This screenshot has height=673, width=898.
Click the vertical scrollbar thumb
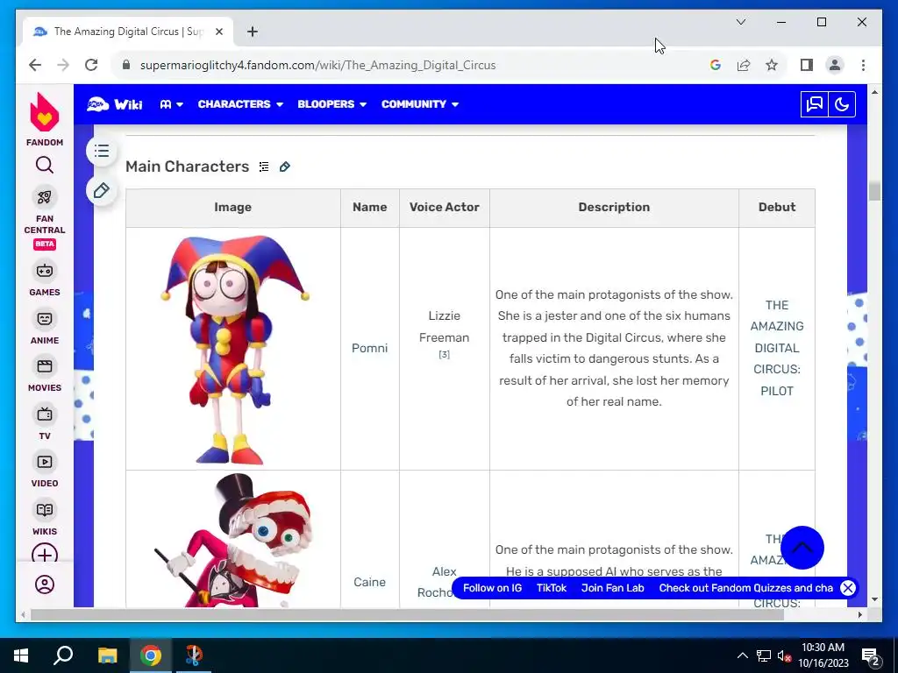874,190
